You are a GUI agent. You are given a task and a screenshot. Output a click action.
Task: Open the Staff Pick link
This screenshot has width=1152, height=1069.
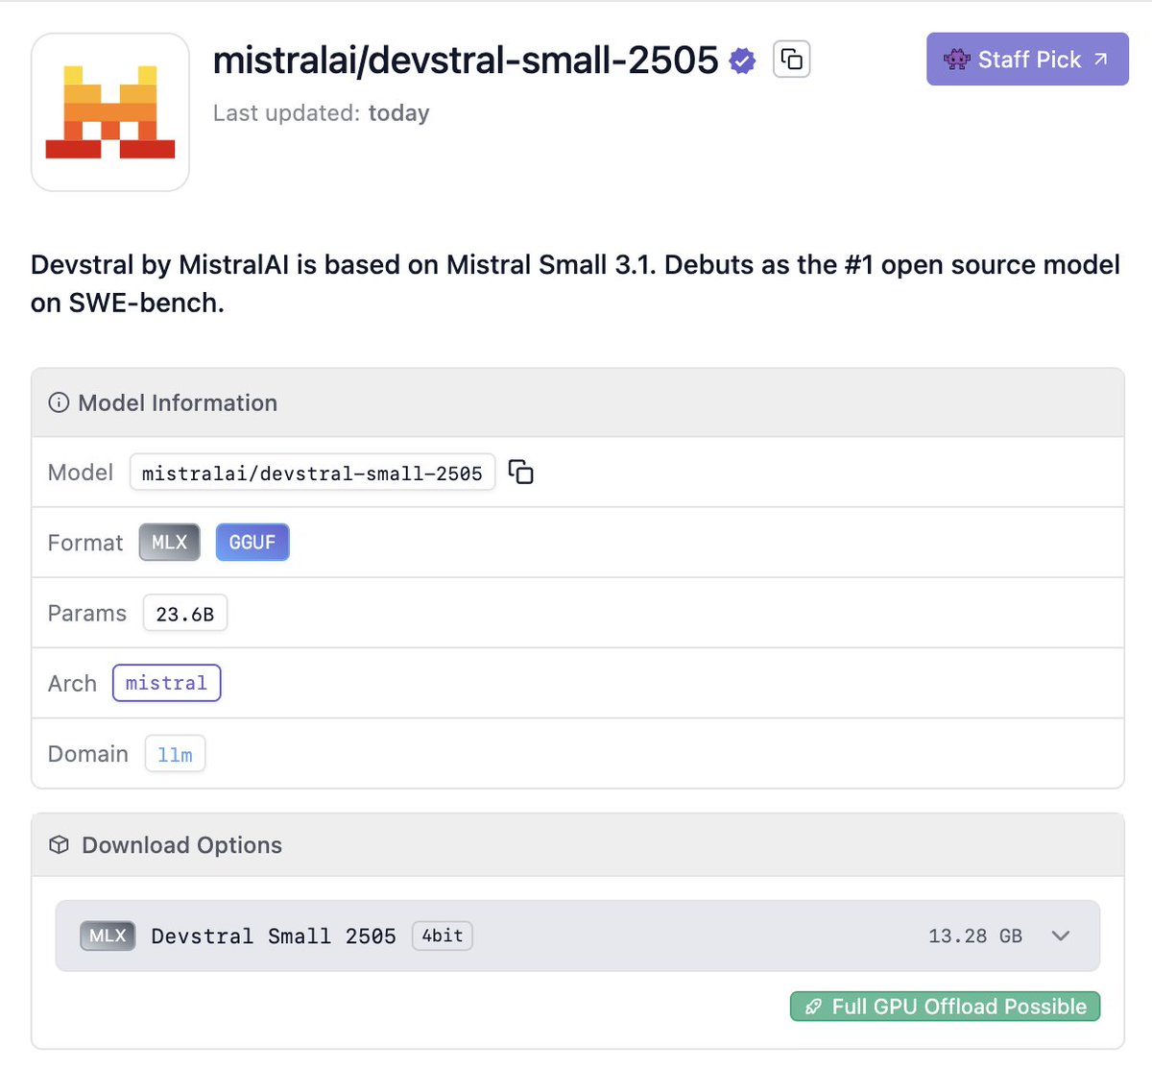1026,59
